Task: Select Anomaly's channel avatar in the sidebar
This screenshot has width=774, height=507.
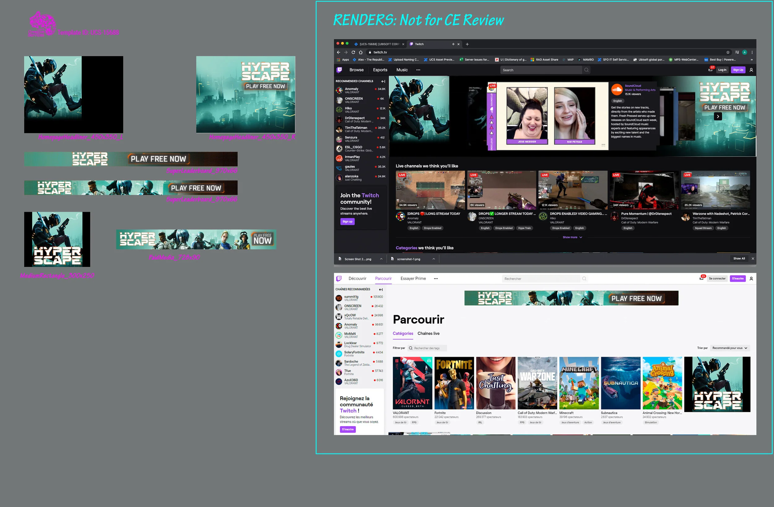Action: (x=339, y=90)
